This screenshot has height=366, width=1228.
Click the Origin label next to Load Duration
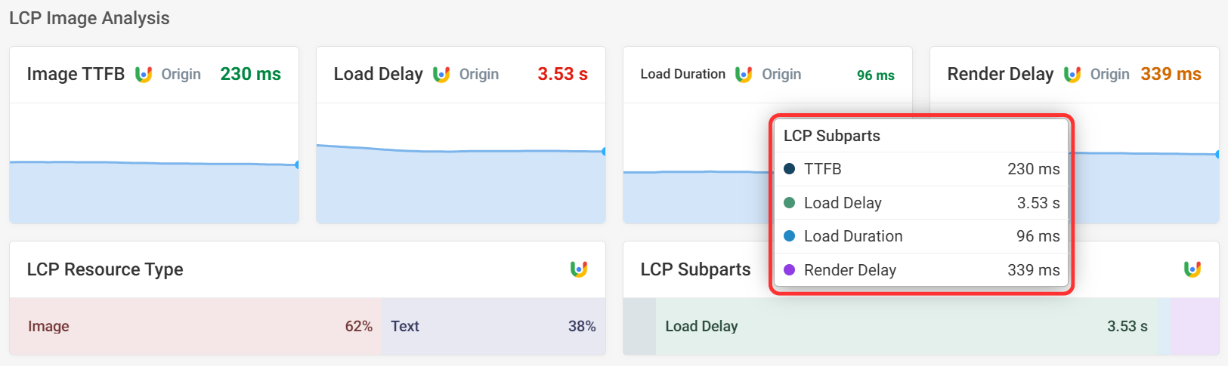781,74
